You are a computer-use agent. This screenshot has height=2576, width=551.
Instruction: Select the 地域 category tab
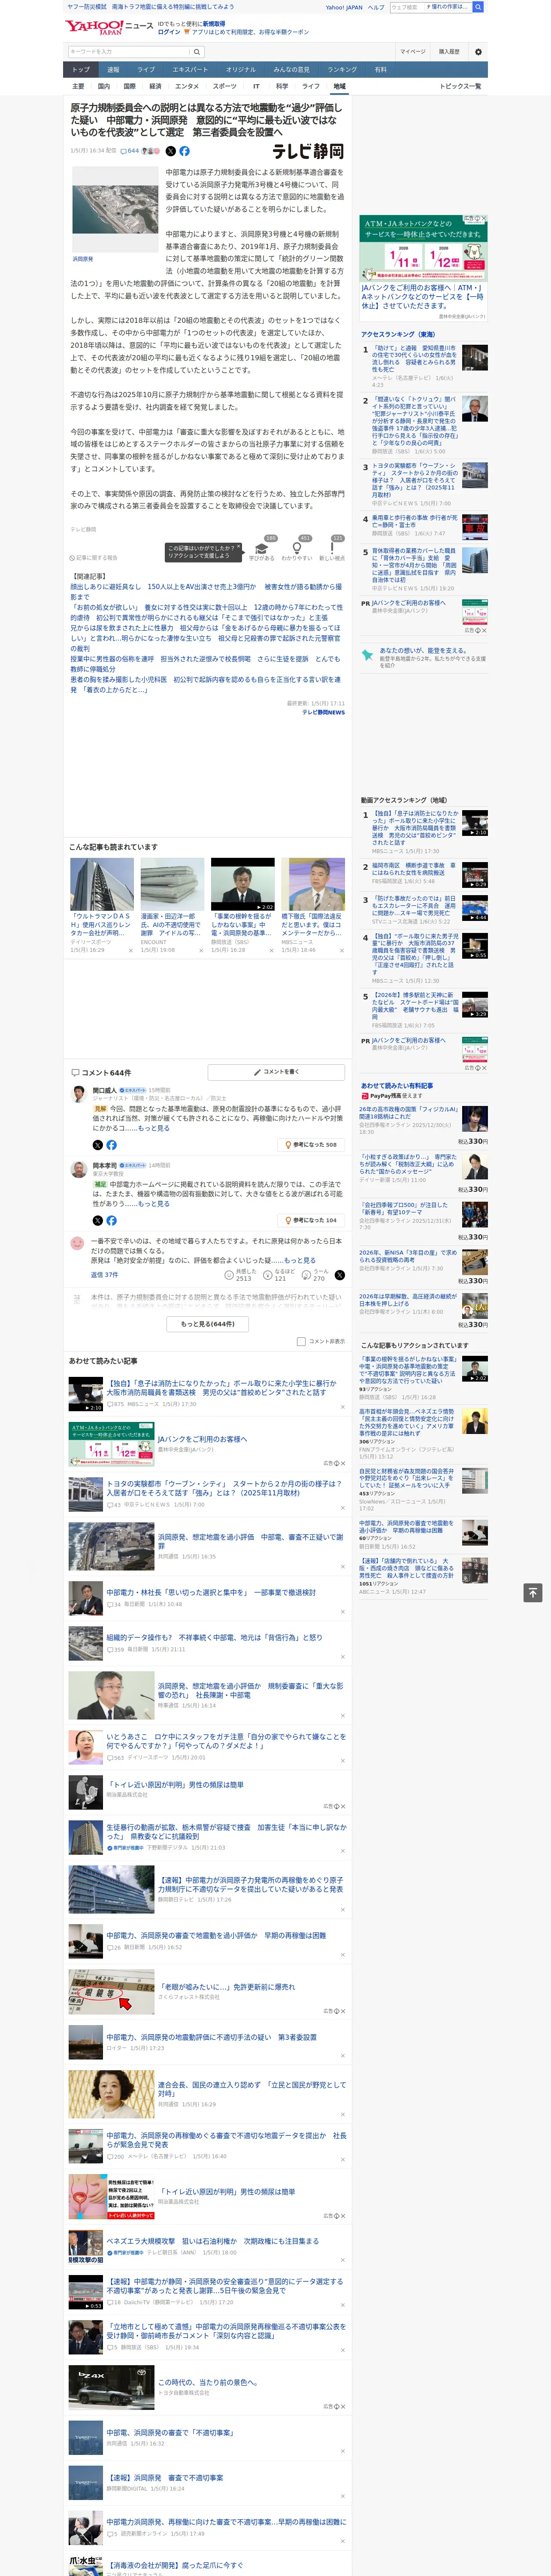339,86
